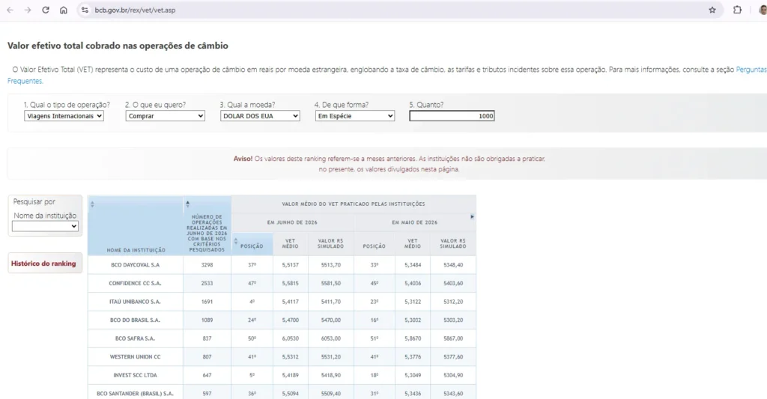Click June VET value 5,4117
Screen dimensions: 767x399
290,302
